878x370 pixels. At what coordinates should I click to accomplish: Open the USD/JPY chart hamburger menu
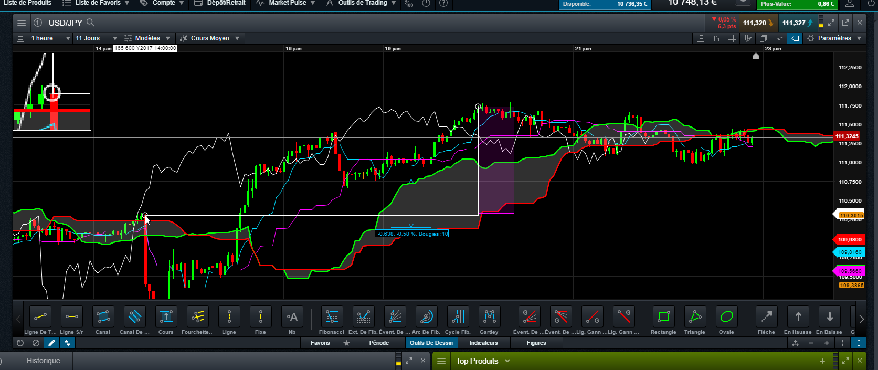(22, 23)
